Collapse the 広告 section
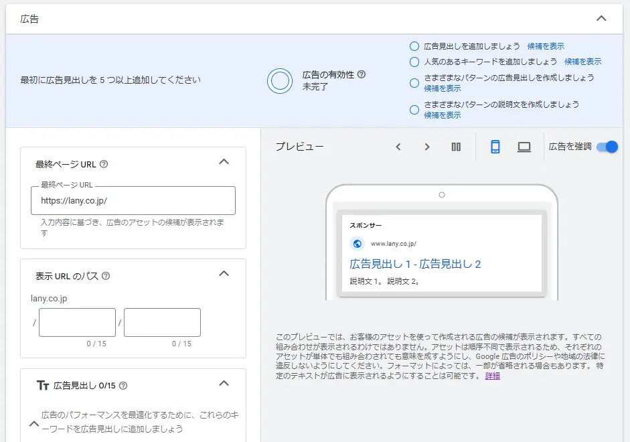This screenshot has height=442, width=630. [x=601, y=19]
